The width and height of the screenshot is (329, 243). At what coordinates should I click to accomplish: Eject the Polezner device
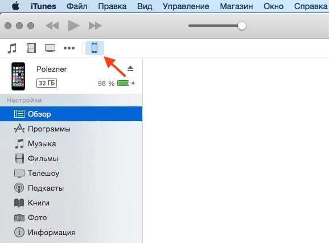tap(130, 69)
